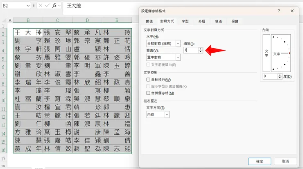Select column D header

tap(87, 20)
